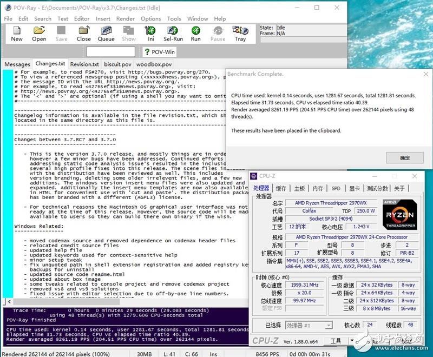This screenshot has width=433, height=357.
Task: Select CPU-Z 主板 tab
Action: point(299,188)
